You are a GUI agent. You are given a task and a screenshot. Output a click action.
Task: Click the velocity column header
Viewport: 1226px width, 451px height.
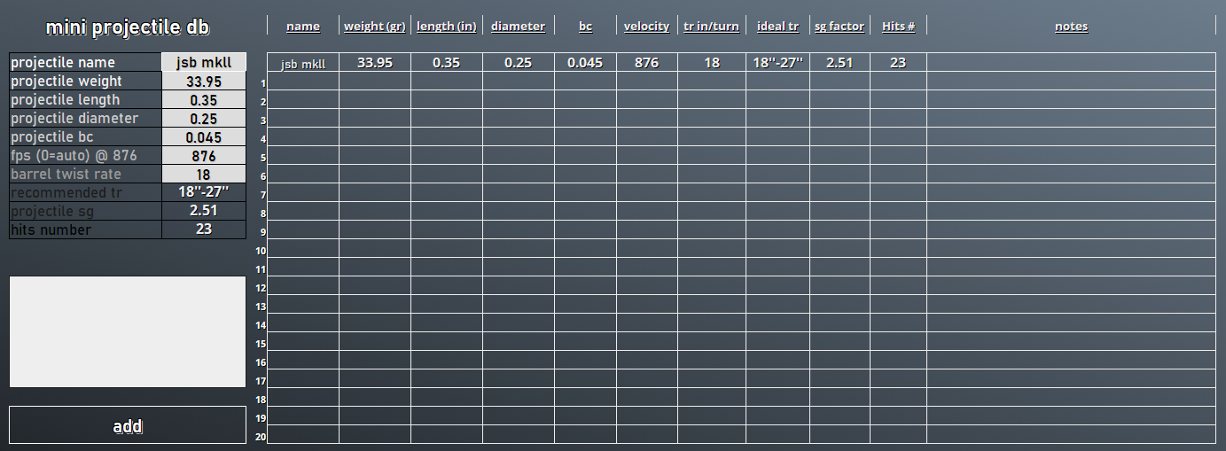tap(647, 26)
